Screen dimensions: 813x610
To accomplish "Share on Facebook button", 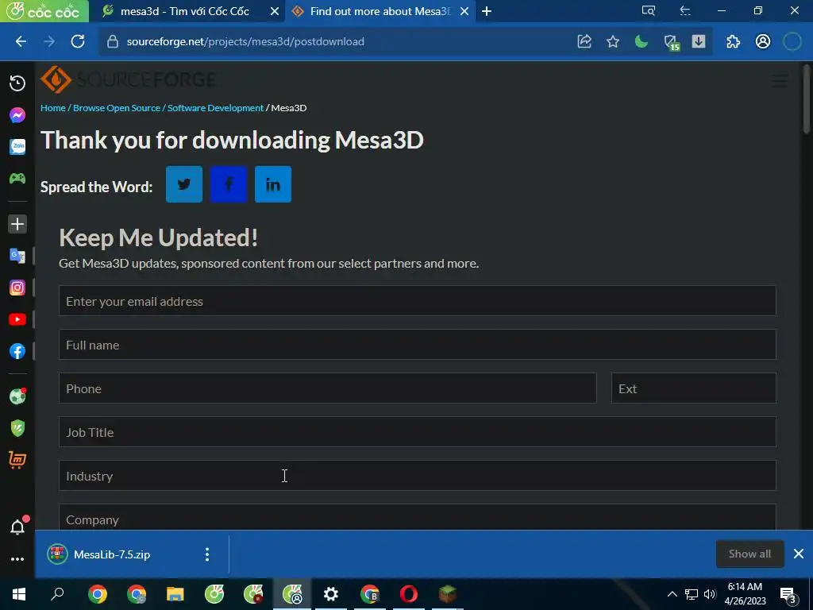I will 229,184.
